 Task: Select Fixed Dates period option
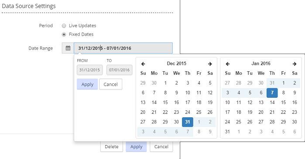(x=64, y=34)
